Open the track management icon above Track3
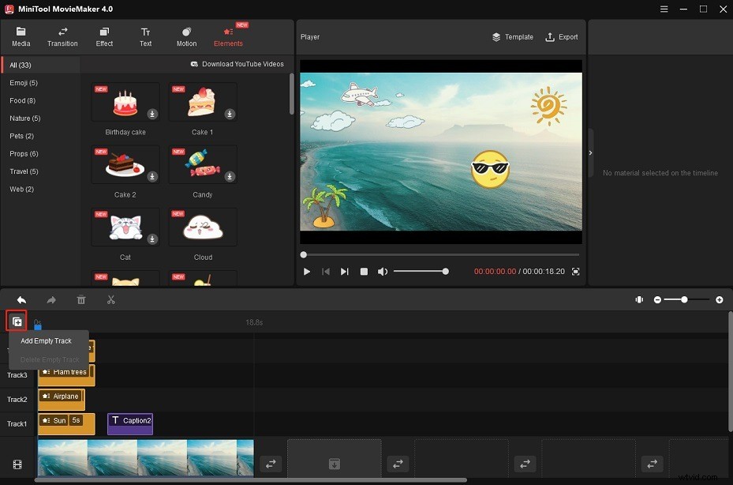Image resolution: width=733 pixels, height=485 pixels. point(17,321)
